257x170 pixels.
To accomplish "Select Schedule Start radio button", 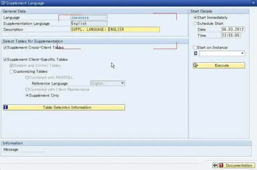I will tap(195, 24).
